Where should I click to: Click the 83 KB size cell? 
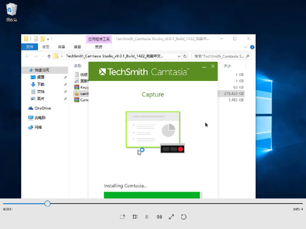pos(238,87)
